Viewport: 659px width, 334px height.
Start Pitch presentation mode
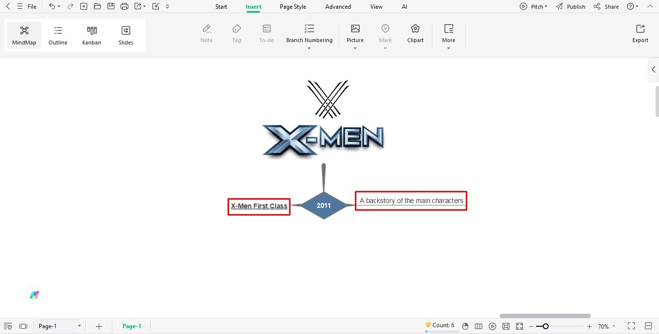tap(534, 7)
